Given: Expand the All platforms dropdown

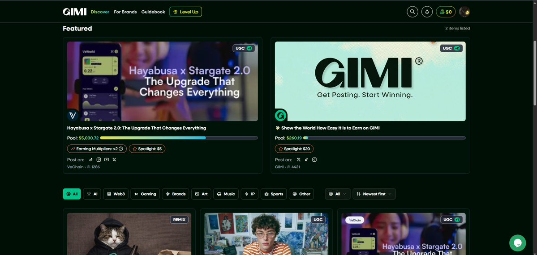Looking at the screenshot, I should [x=338, y=194].
